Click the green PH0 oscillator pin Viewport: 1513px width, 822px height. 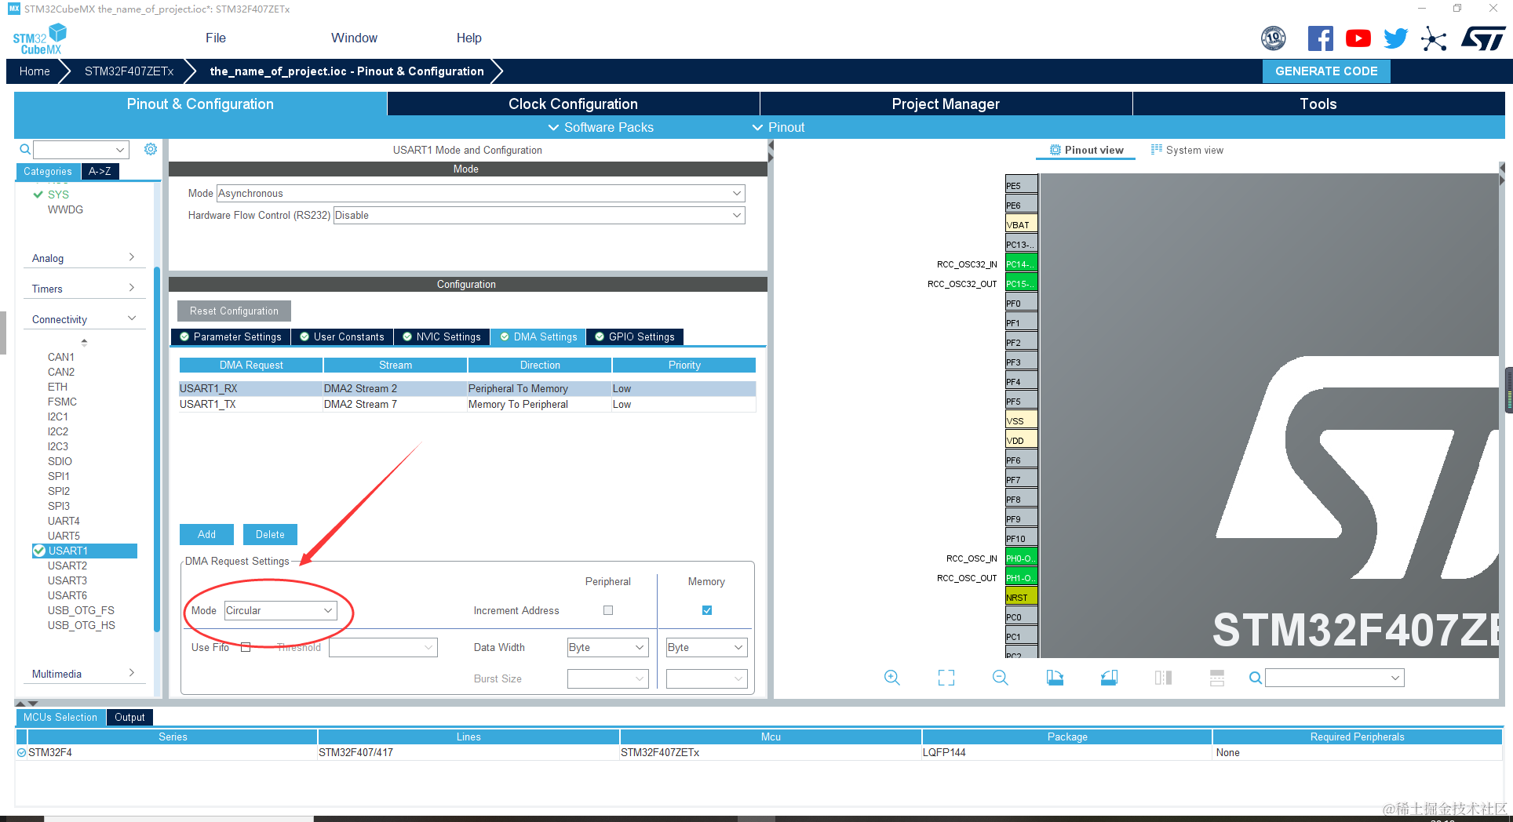click(1021, 558)
